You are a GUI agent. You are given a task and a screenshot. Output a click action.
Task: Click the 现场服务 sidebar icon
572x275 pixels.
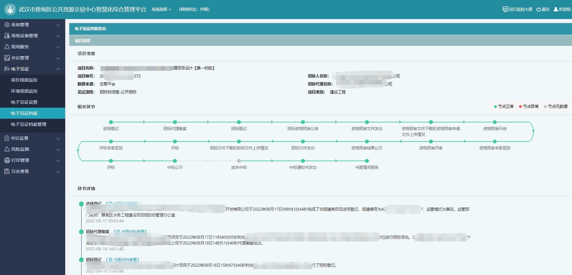(x=7, y=47)
